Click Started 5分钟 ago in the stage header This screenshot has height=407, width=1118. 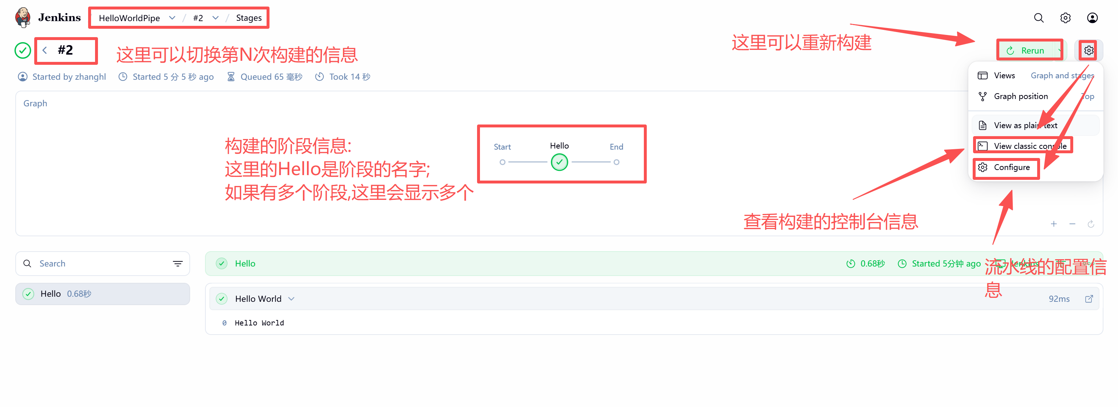coord(946,263)
